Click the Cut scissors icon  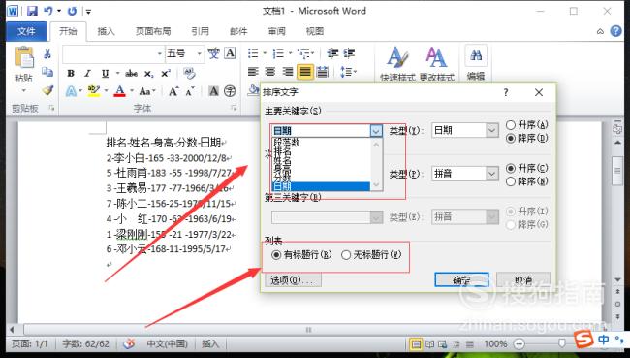(47, 53)
